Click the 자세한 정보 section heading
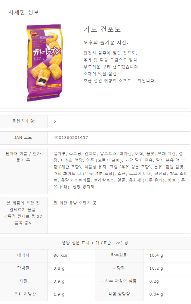 click(x=23, y=12)
